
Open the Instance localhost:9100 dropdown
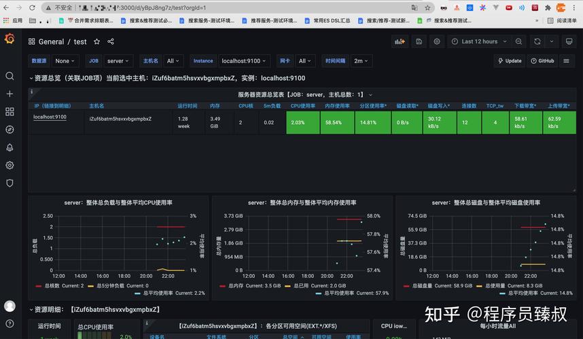tap(243, 61)
